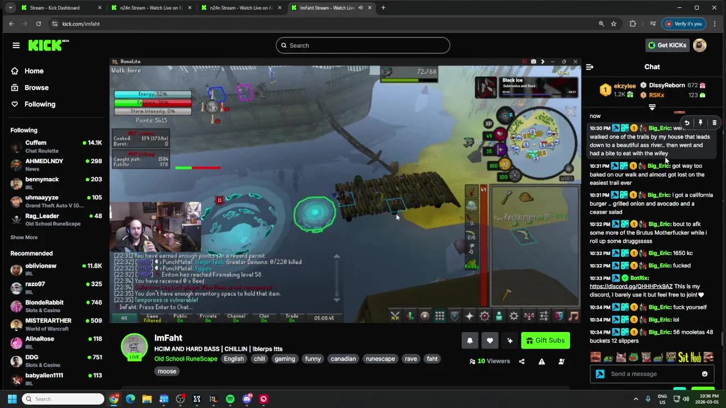
Task: Open the user avatar account menu
Action: tap(700, 45)
